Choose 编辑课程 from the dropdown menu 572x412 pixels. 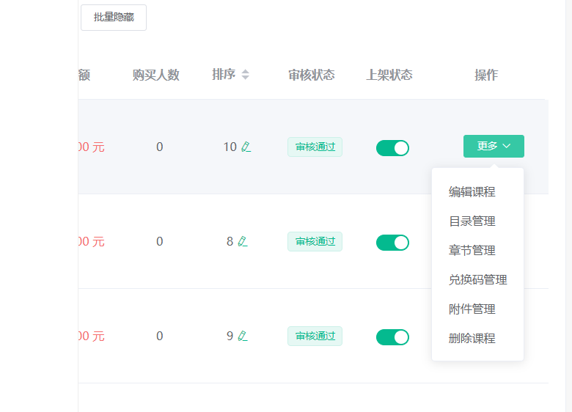coord(472,192)
